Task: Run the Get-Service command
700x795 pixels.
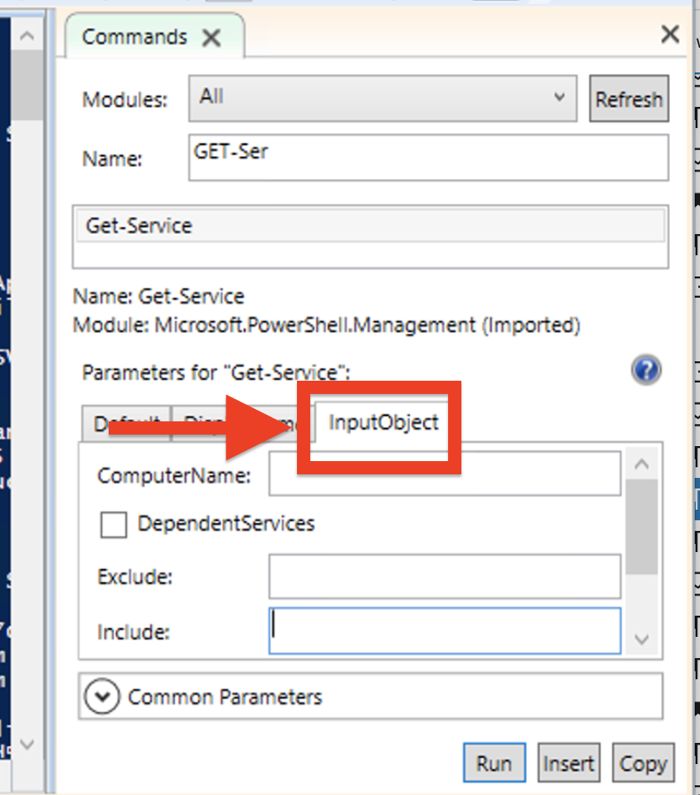Action: tap(493, 763)
